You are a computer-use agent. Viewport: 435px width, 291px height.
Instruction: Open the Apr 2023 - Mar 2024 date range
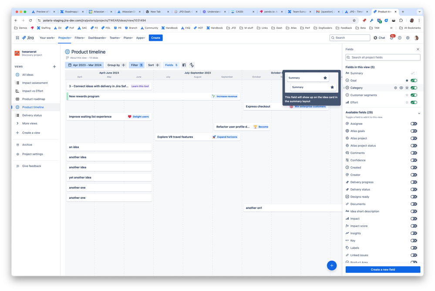(x=84, y=65)
